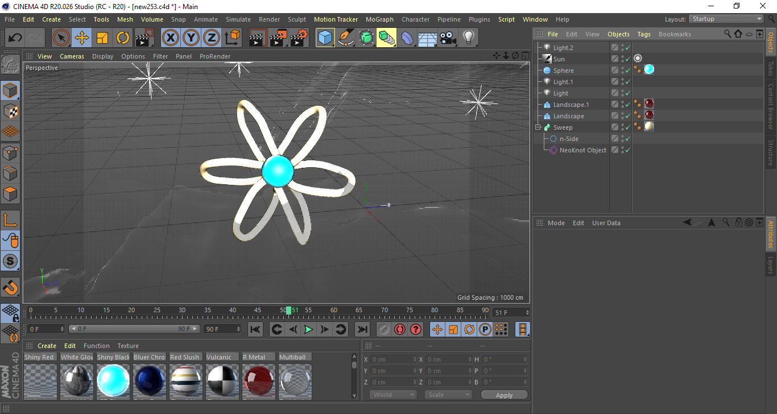Image resolution: width=777 pixels, height=414 pixels.
Task: Open Attributes Mode menu
Action: [x=556, y=223]
